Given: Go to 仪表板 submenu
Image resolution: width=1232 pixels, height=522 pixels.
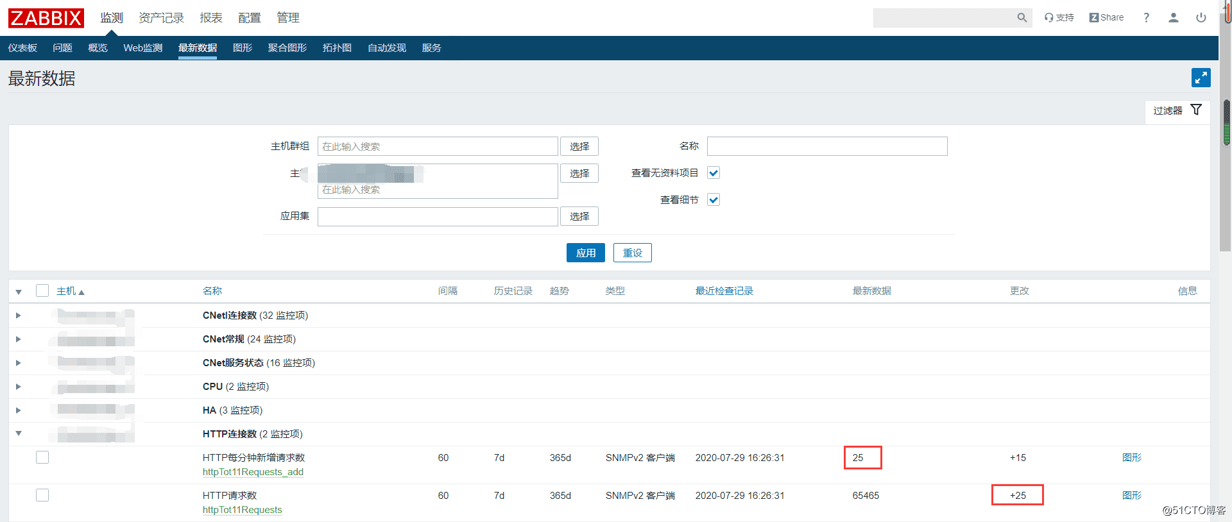Looking at the screenshot, I should pos(22,48).
